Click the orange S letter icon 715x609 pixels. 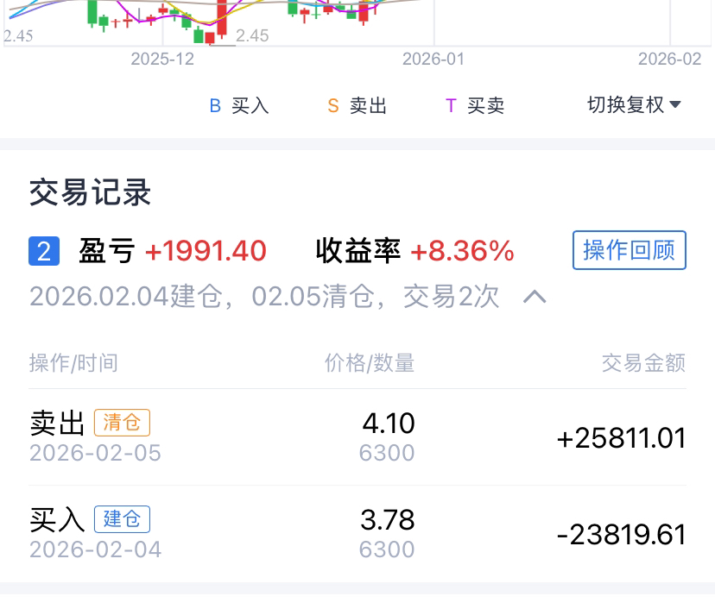(332, 106)
